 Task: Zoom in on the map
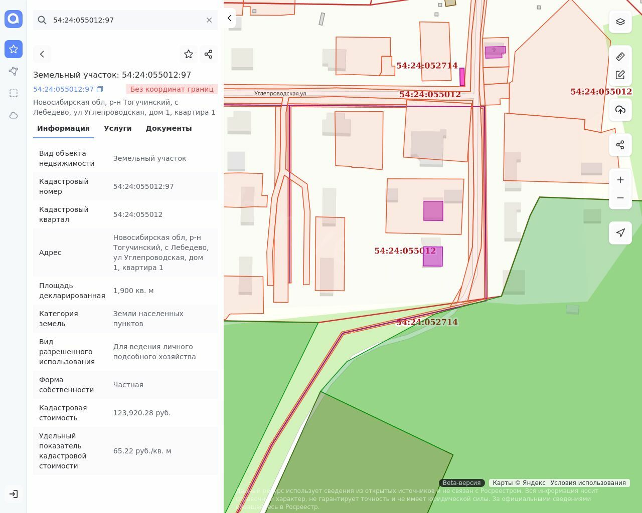(x=620, y=180)
